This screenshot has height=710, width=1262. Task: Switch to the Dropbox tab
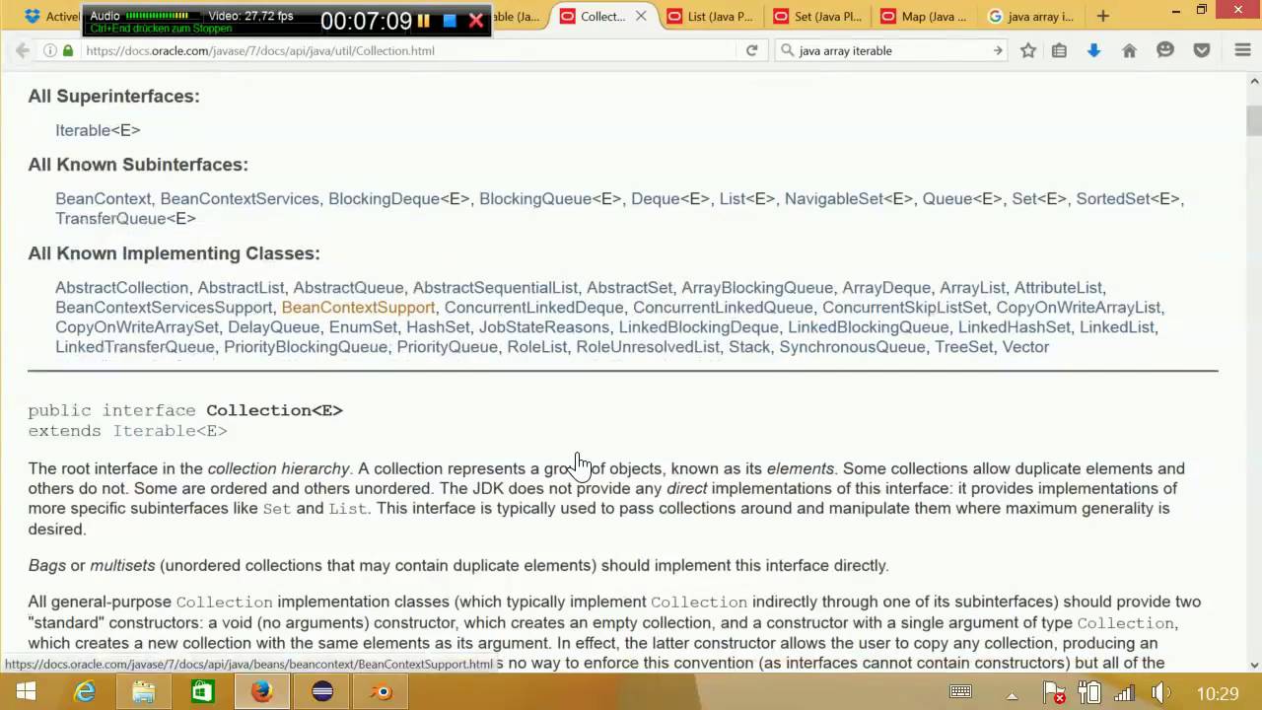[x=51, y=16]
